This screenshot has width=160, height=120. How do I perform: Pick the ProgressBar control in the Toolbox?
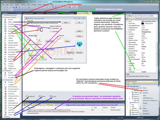(12, 54)
